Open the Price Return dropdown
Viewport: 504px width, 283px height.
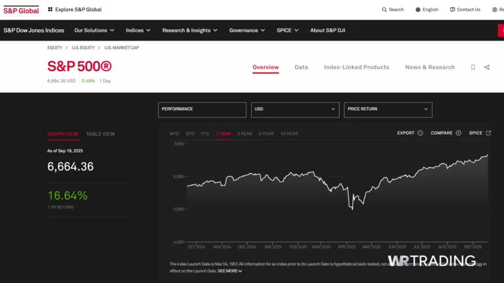[x=388, y=110]
